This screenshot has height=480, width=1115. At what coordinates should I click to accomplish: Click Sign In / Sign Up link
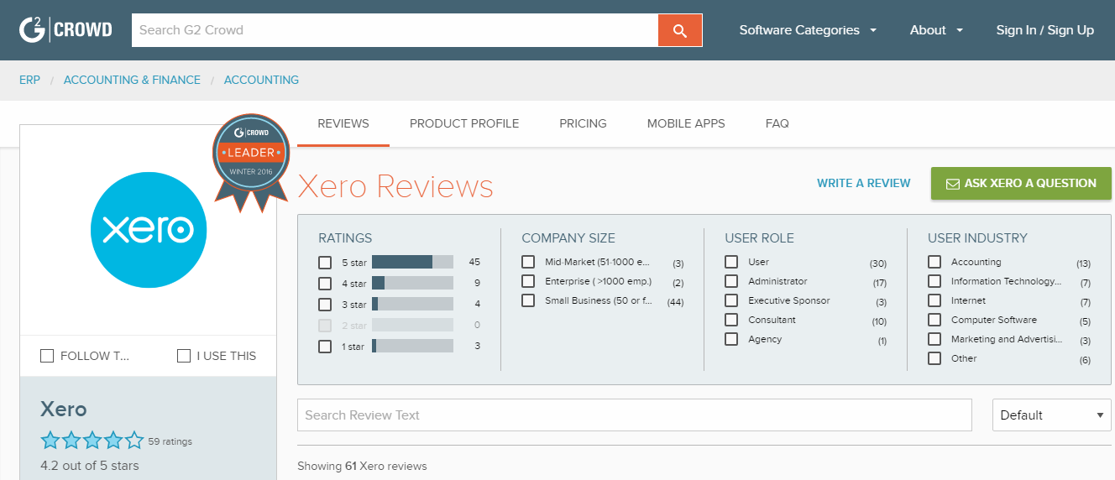click(1045, 30)
